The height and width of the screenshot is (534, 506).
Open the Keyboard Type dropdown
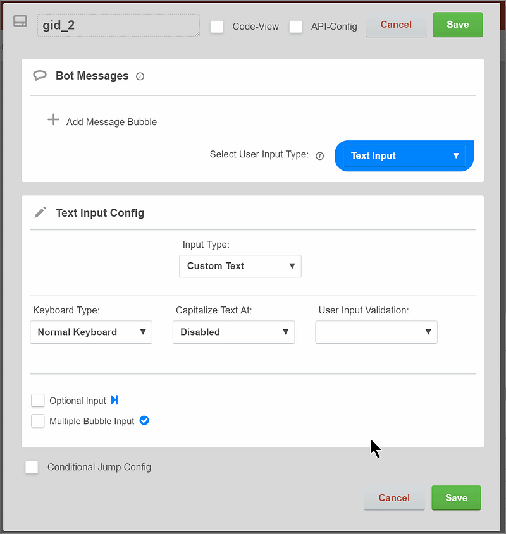(91, 332)
